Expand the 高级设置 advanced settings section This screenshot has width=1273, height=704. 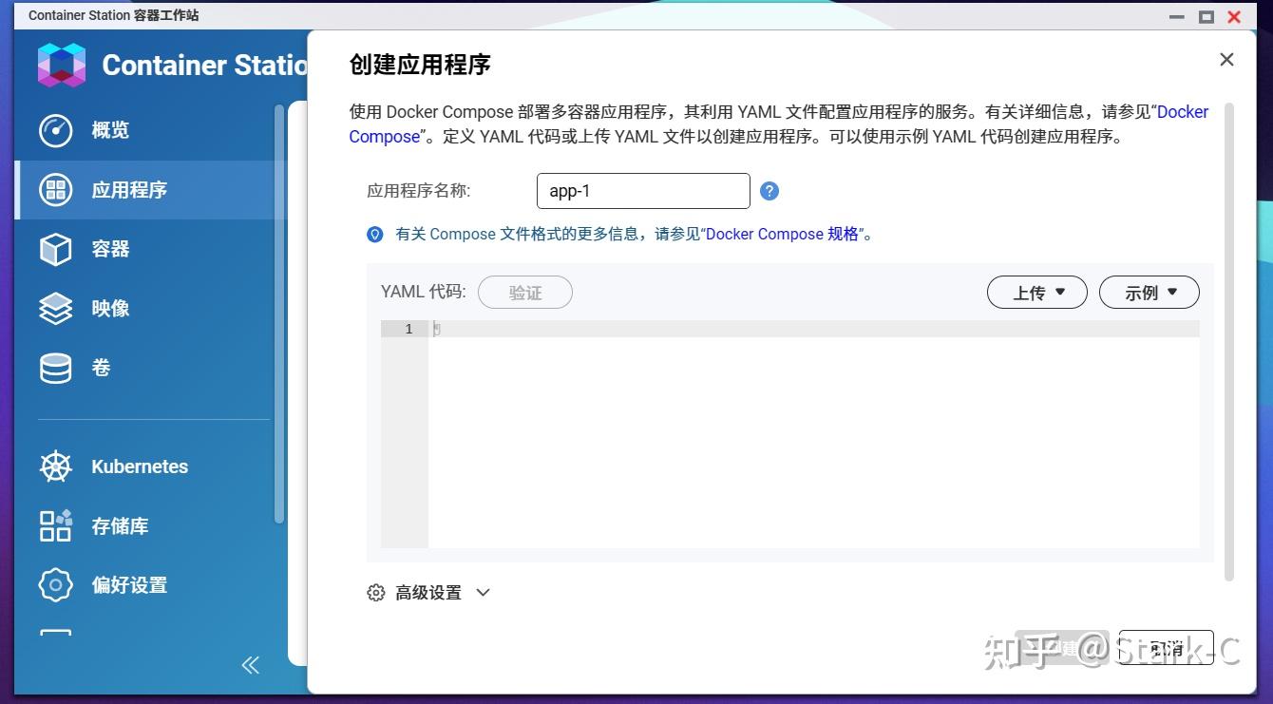[427, 592]
